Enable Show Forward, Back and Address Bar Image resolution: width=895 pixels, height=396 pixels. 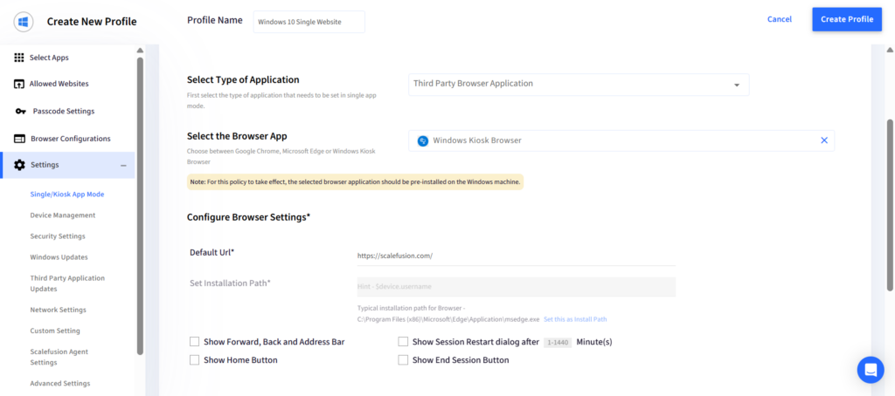195,342
